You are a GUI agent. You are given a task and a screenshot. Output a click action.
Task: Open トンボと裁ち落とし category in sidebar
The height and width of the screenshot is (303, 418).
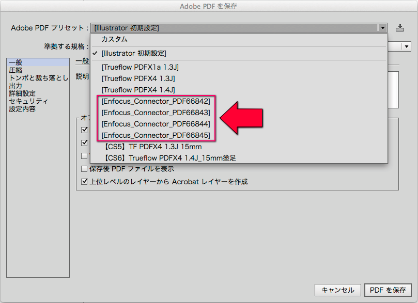tap(39, 78)
